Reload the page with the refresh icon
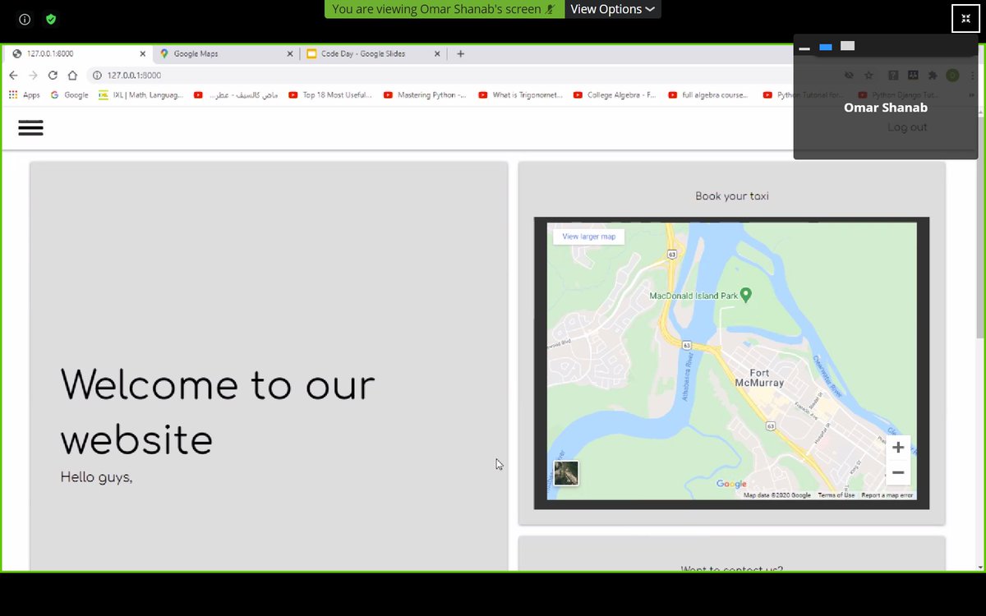 pos(53,76)
